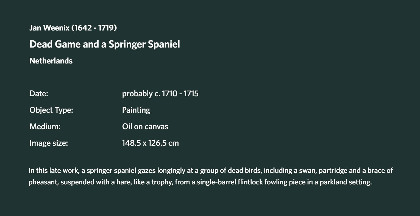The width and height of the screenshot is (420, 216).
Task: Click the Painting object type value
Action: [136, 110]
